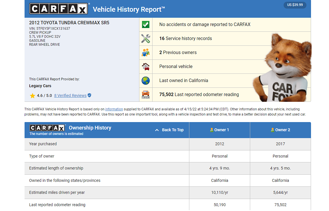Click the Legacy Cars dealer name

40,86
